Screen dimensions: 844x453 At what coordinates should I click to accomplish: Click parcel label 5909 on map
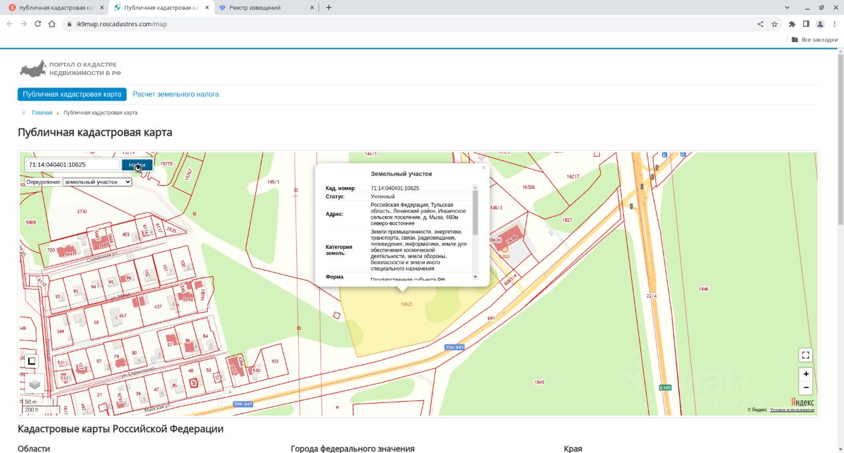click(30, 223)
